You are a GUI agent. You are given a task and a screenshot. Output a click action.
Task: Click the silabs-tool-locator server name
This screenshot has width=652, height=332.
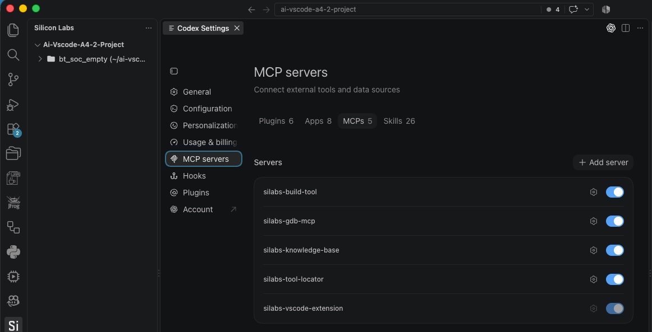[293, 279]
